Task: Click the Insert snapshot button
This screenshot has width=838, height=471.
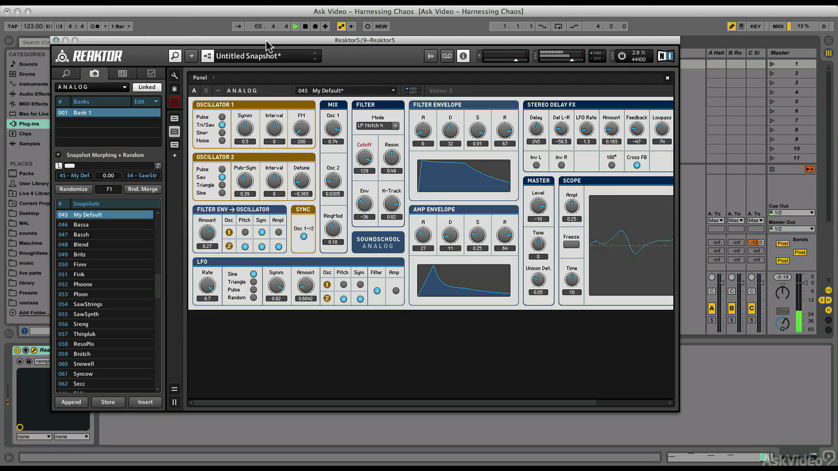Action: pyautogui.click(x=145, y=402)
